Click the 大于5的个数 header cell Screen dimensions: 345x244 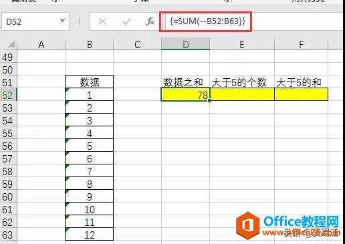tap(242, 82)
